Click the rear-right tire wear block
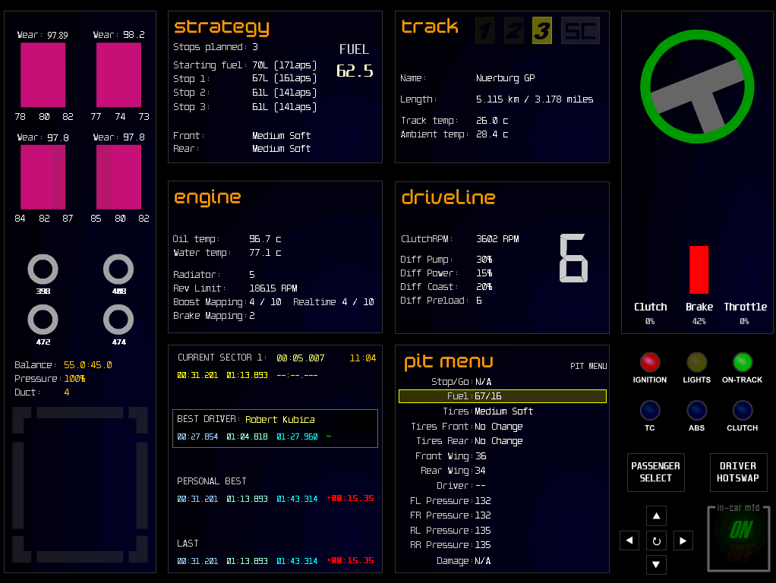 pos(118,177)
